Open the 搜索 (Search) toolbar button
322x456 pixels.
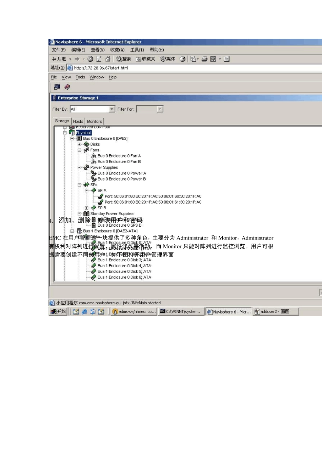click(x=123, y=59)
